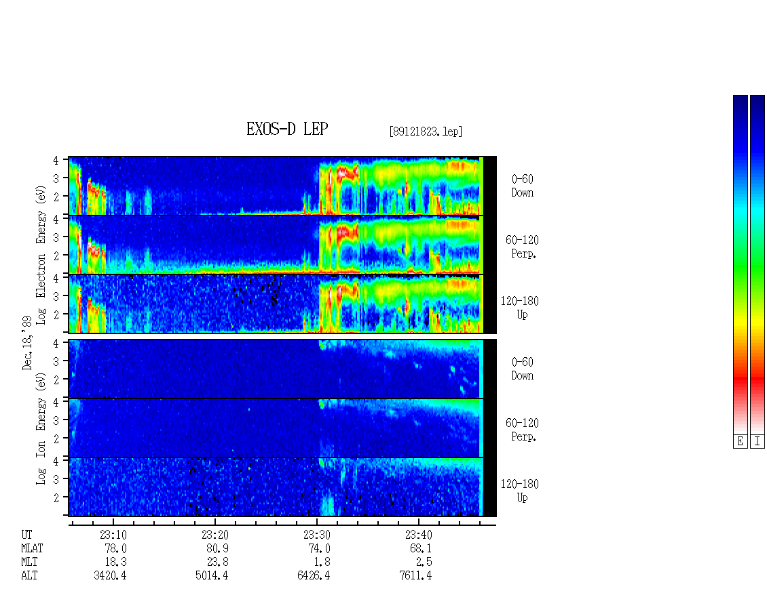Viewport: 767px width, 593px height.
Task: Click the EXOS-D LEP plot title
Action: [x=287, y=129]
